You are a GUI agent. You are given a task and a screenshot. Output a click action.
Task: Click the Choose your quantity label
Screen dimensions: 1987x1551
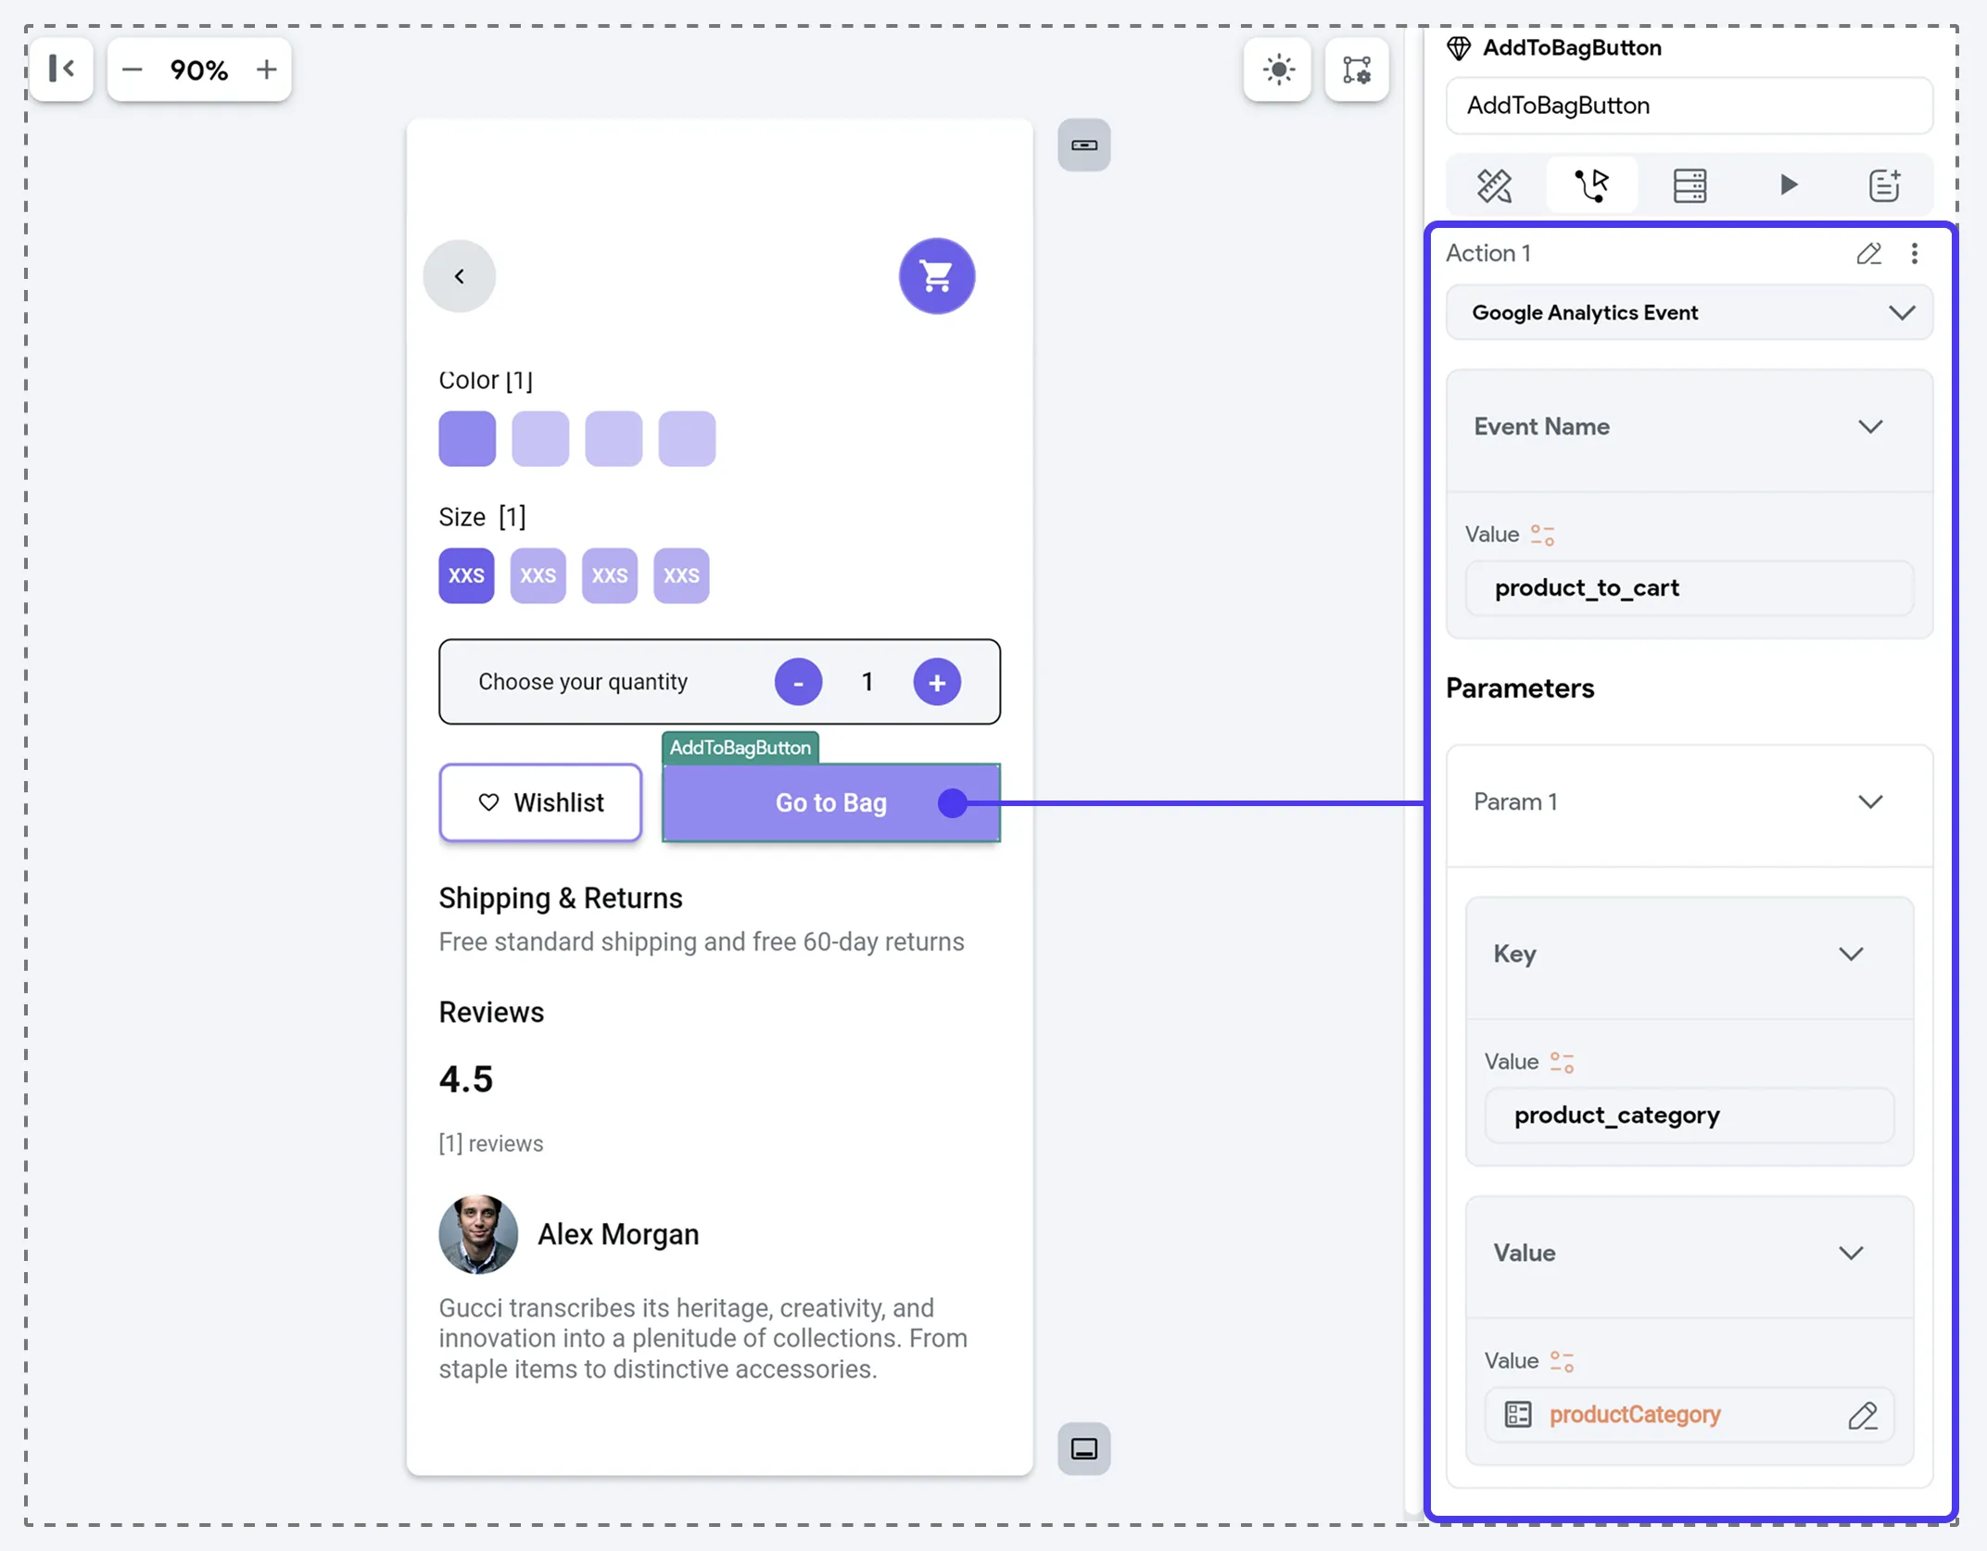click(583, 682)
